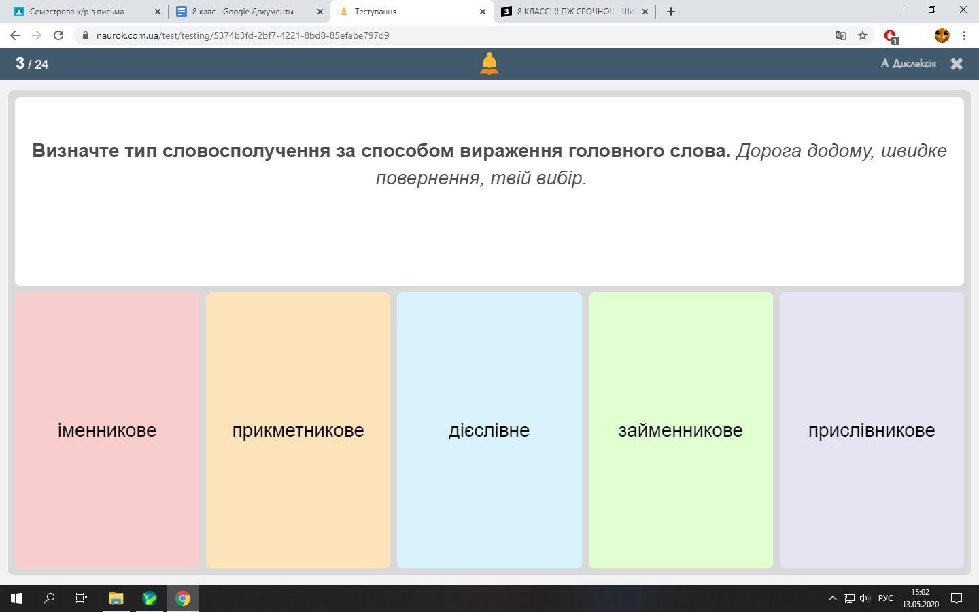Image resolution: width=979 pixels, height=612 pixels.
Task: Choose the прислівникове answer option
Action: pyautogui.click(x=871, y=430)
